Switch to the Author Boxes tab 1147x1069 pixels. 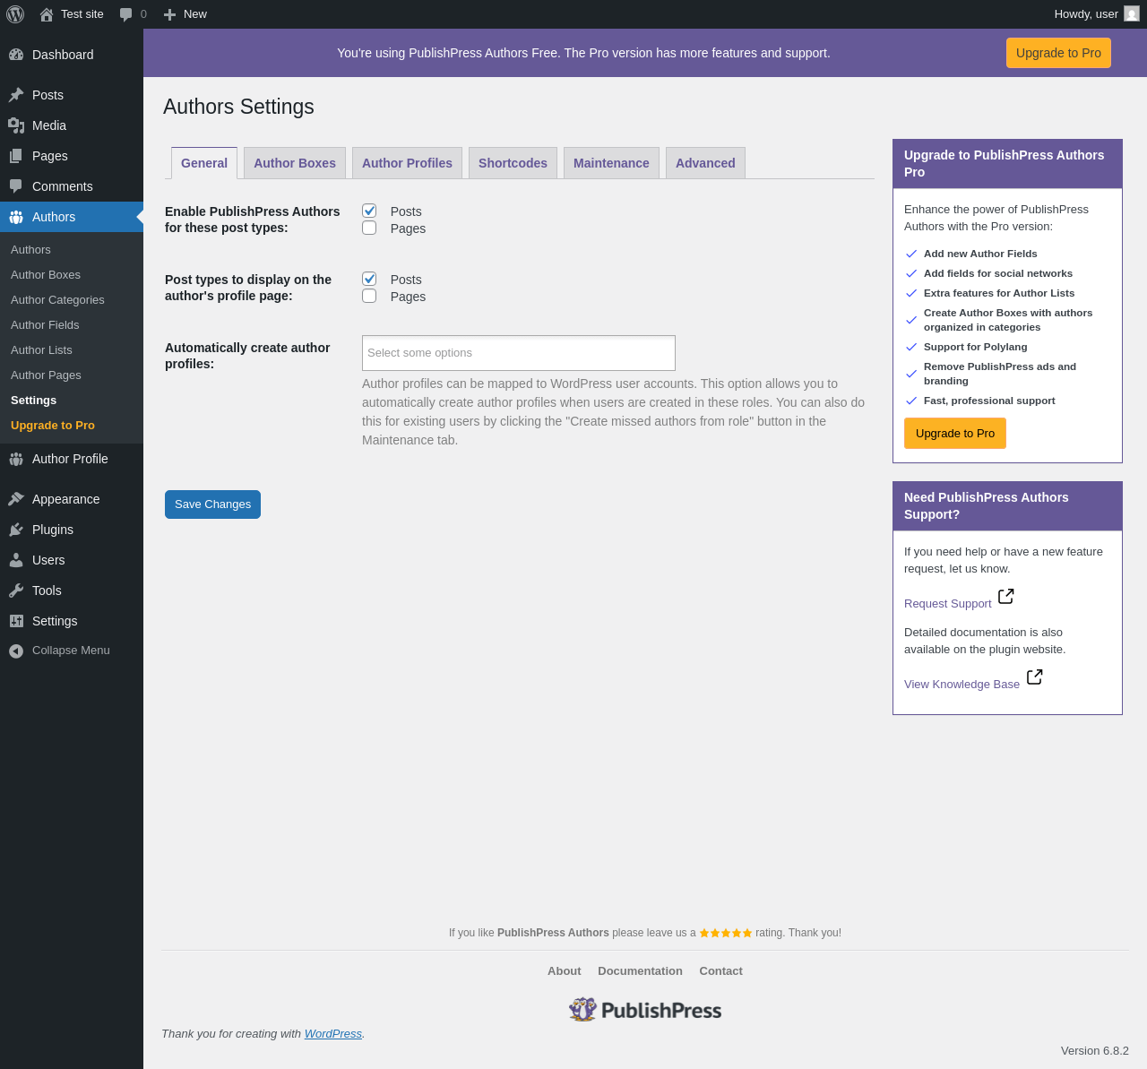(x=295, y=163)
